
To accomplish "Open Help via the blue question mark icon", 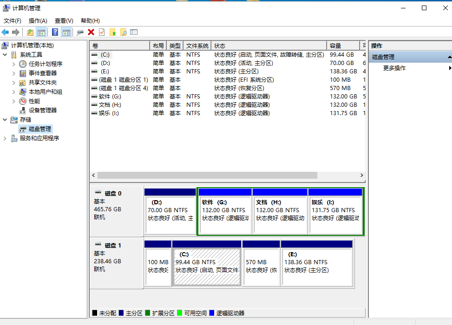I will pos(55,32).
